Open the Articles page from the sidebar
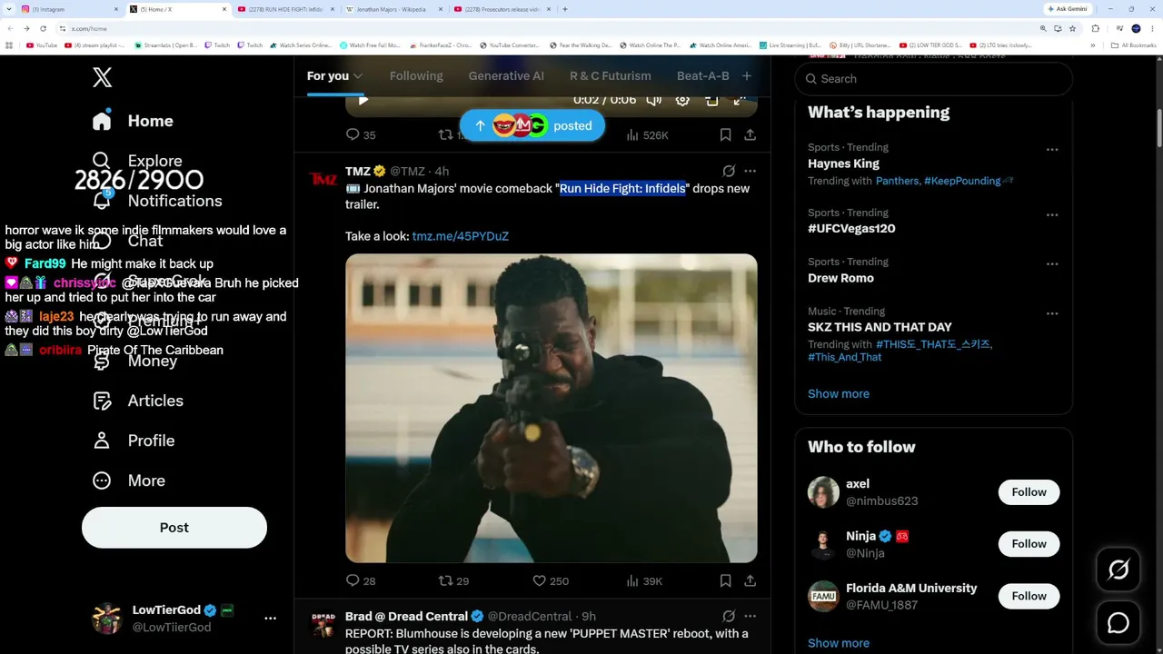 [x=138, y=401]
